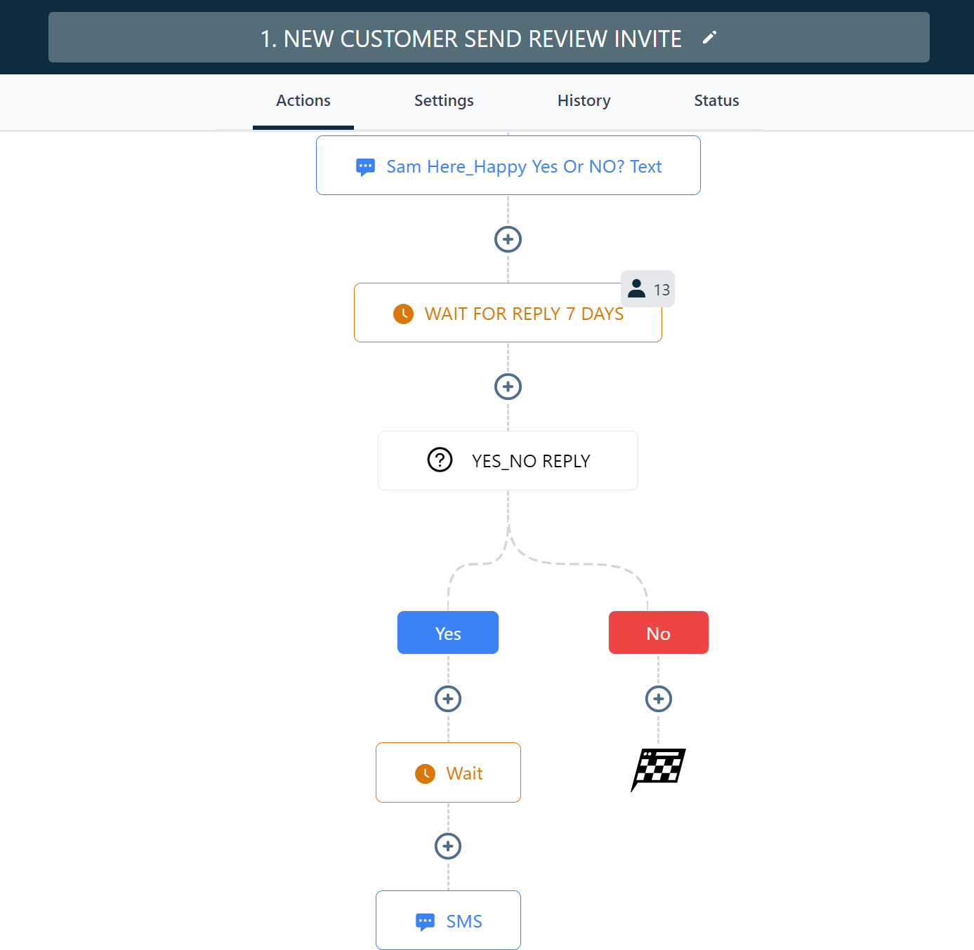This screenshot has width=974, height=950.
Task: Click the question mark icon in YES_NO REPLY
Action: click(x=440, y=460)
